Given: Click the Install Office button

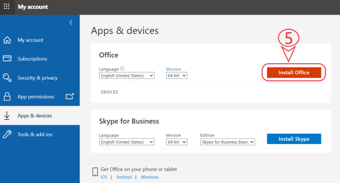Looking at the screenshot, I should click(294, 72).
